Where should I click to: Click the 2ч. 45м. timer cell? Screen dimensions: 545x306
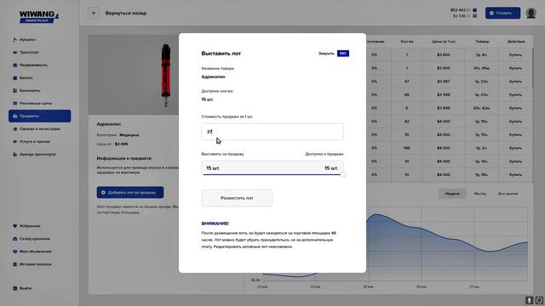(482, 68)
